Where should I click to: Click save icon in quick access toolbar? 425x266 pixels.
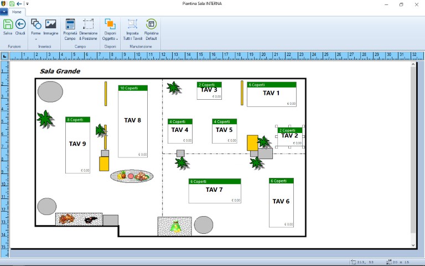tap(12, 4)
